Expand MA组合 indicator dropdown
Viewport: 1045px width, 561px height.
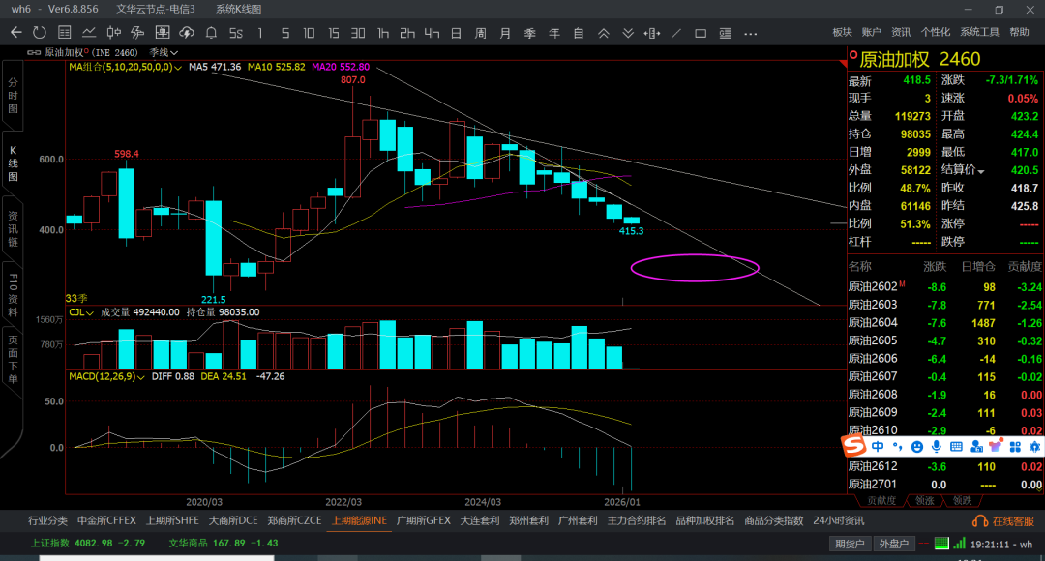tap(178, 68)
